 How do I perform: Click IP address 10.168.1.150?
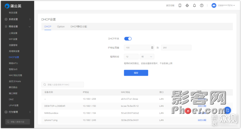coord(89,106)
